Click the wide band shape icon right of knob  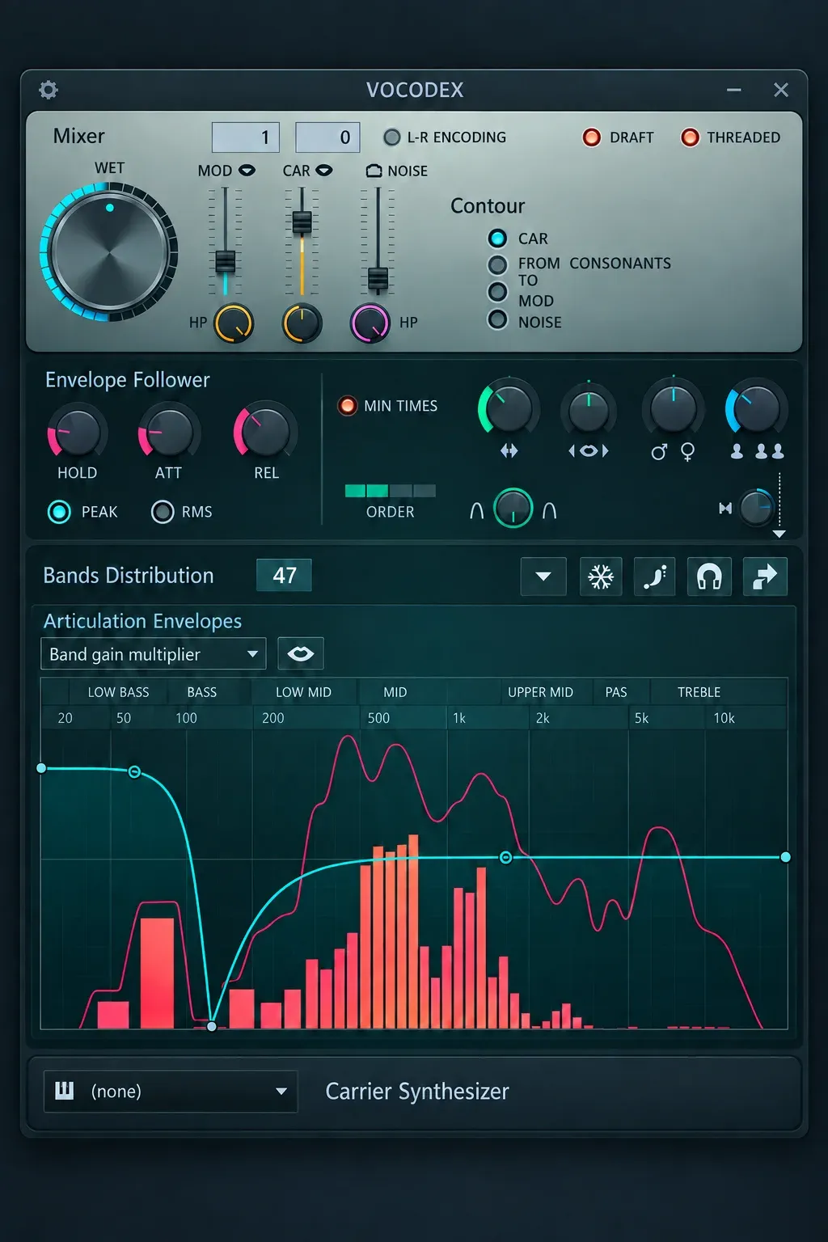[550, 510]
